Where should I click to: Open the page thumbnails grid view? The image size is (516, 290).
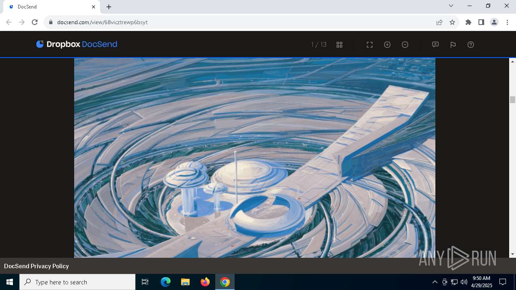[x=339, y=45]
